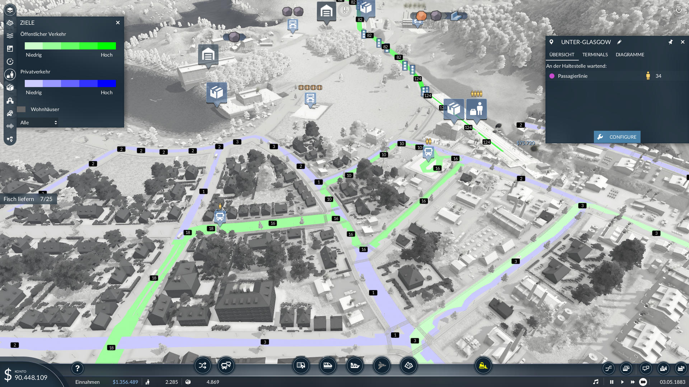Open the airplane construction menu

381,365
